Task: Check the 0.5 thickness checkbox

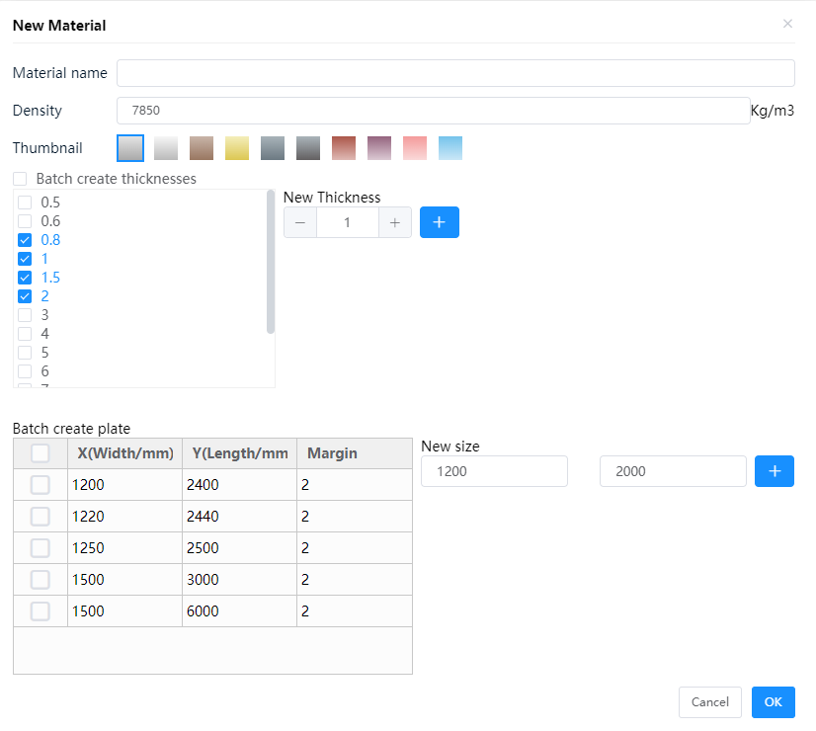Action: click(25, 203)
